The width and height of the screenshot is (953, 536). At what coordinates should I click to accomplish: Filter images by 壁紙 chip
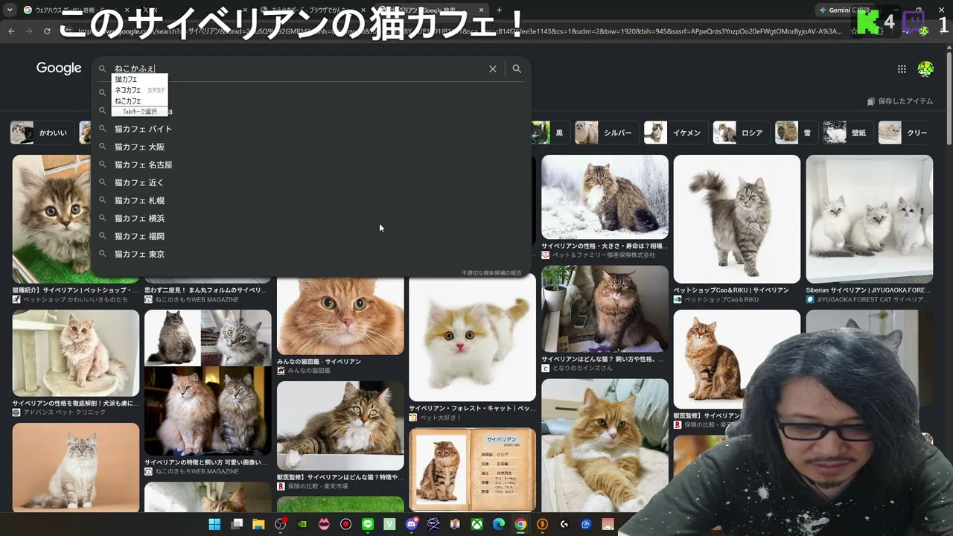pyautogui.click(x=848, y=133)
